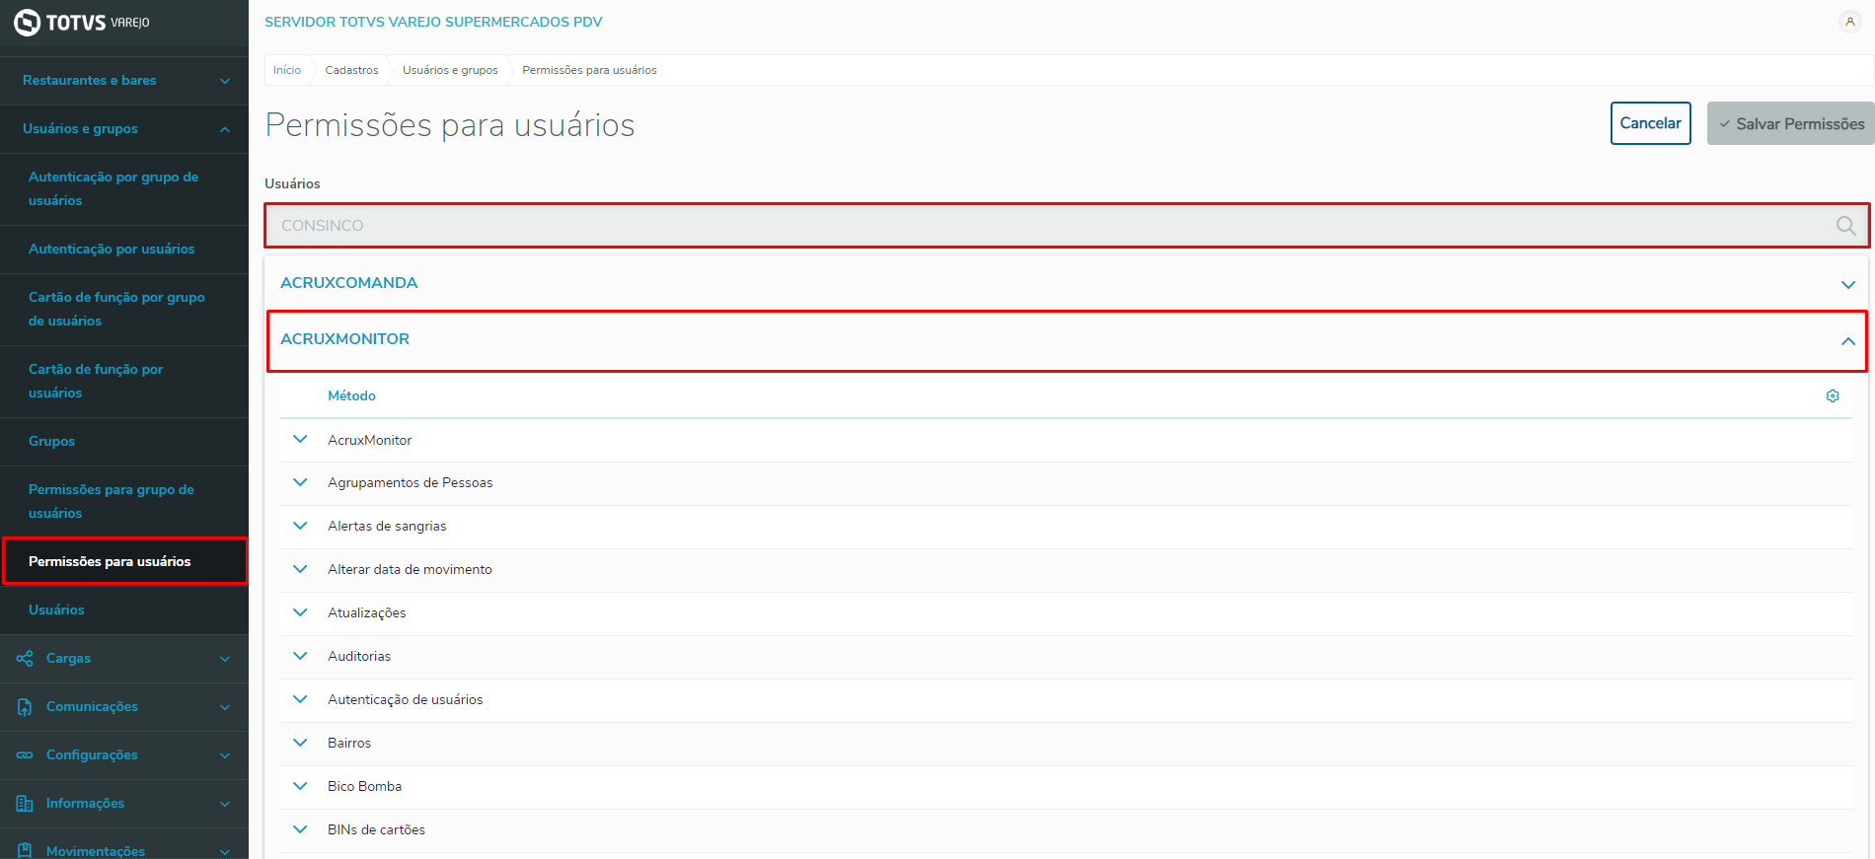1875x859 pixels.
Task: Expand the Cargas menu chevron
Action: click(x=225, y=659)
